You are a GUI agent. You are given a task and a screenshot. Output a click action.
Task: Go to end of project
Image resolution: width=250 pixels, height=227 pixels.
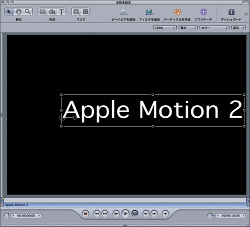click(105, 213)
